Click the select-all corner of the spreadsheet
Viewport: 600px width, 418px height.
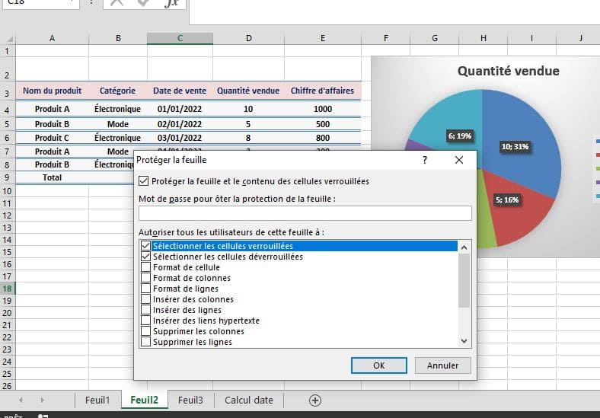pyautogui.click(x=8, y=38)
